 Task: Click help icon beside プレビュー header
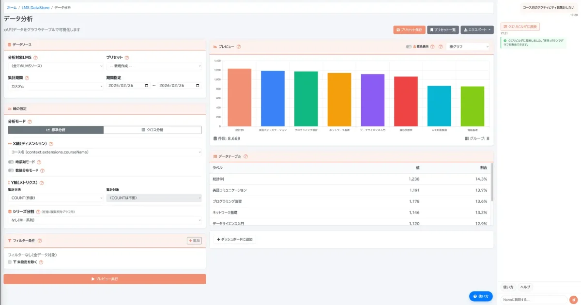(x=239, y=47)
